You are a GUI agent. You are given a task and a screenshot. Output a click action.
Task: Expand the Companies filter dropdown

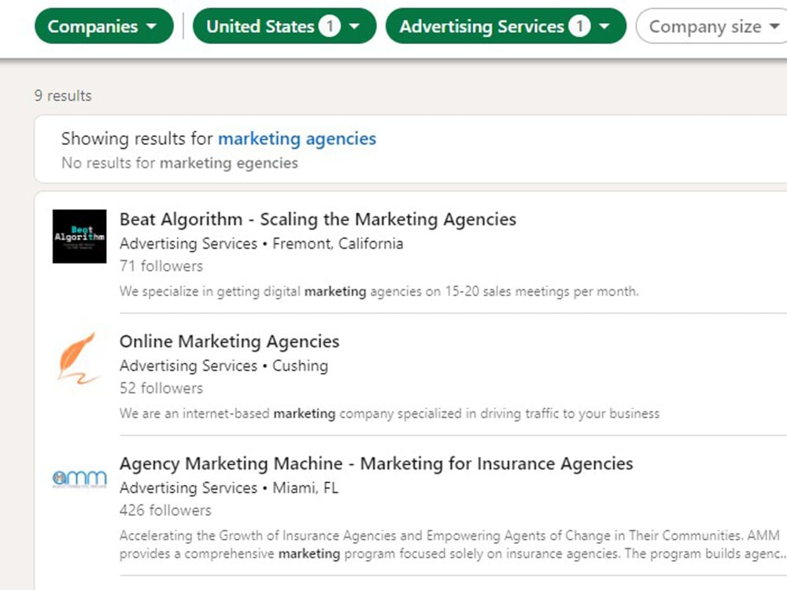(104, 26)
